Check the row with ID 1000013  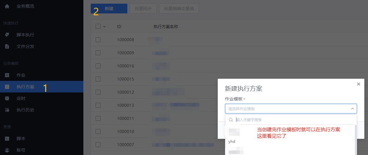[x=98, y=105]
